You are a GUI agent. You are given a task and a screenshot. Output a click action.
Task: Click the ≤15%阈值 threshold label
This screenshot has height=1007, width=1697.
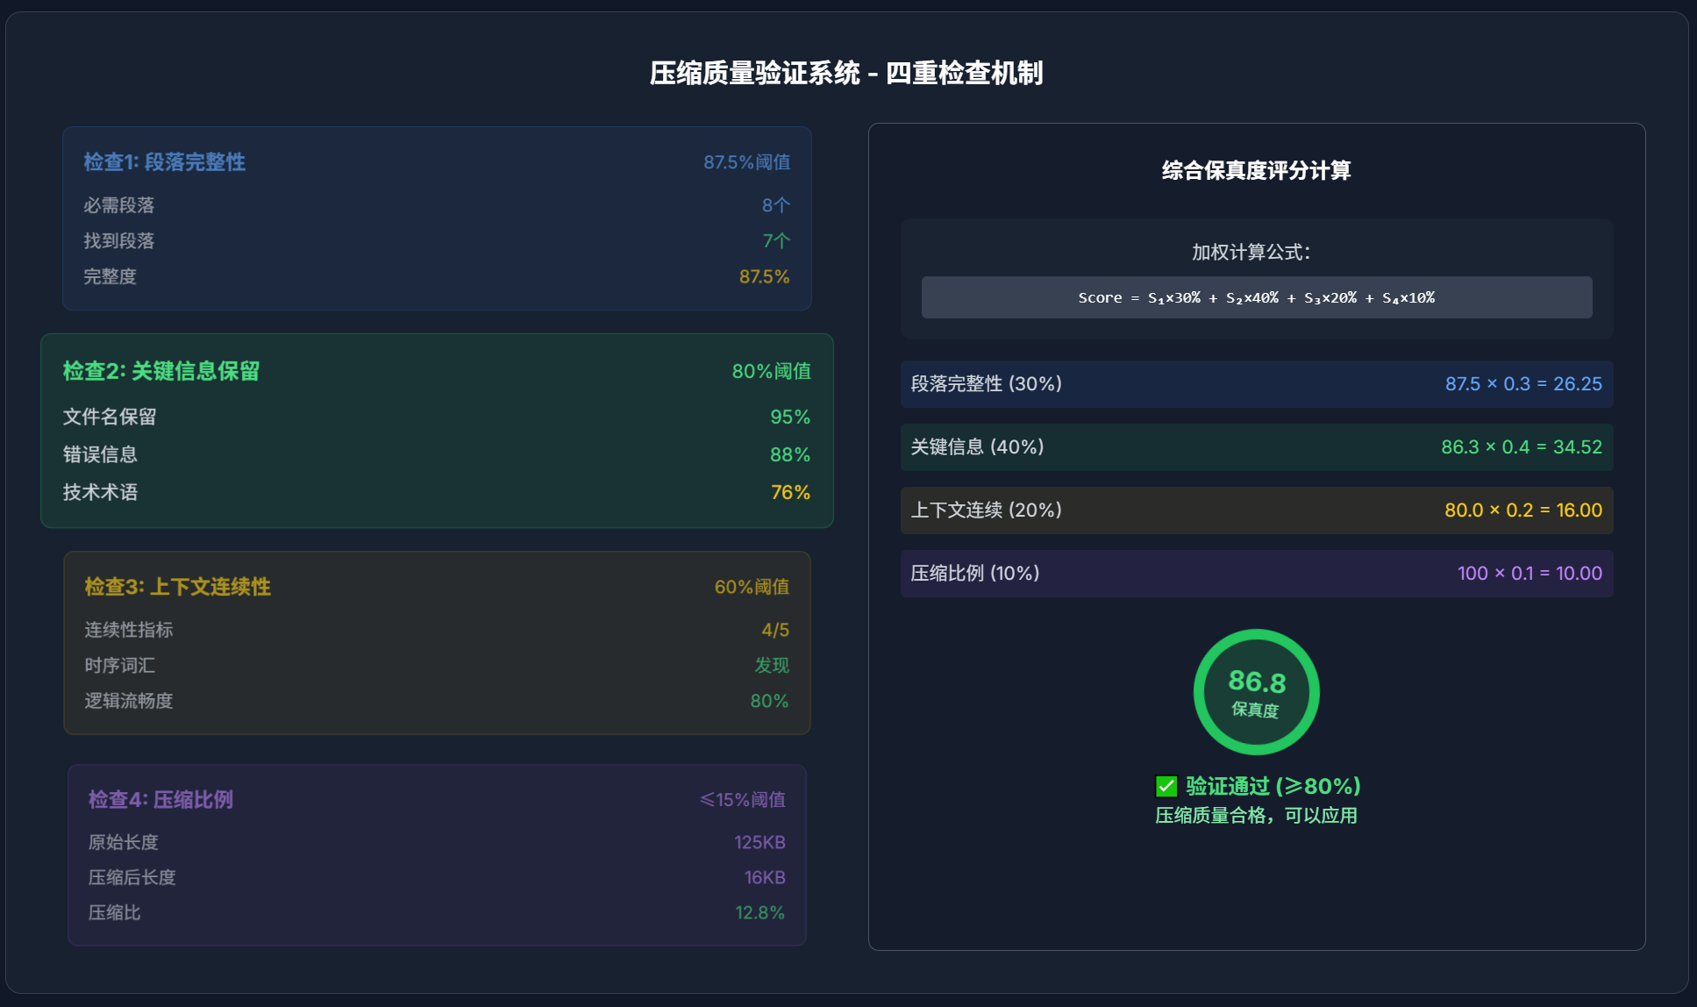pyautogui.click(x=742, y=800)
